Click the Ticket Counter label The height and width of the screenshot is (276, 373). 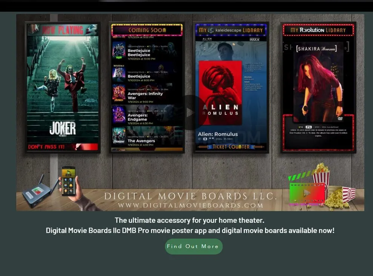pyautogui.click(x=231, y=147)
